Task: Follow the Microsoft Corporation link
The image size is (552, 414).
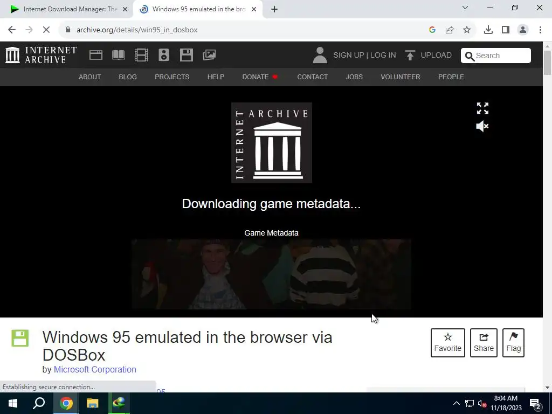Action: point(95,369)
